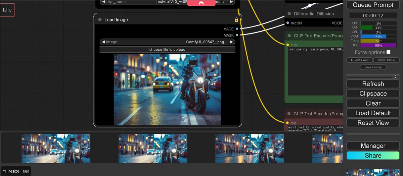Open View History
This screenshot has width=403, height=176.
pos(373,67)
